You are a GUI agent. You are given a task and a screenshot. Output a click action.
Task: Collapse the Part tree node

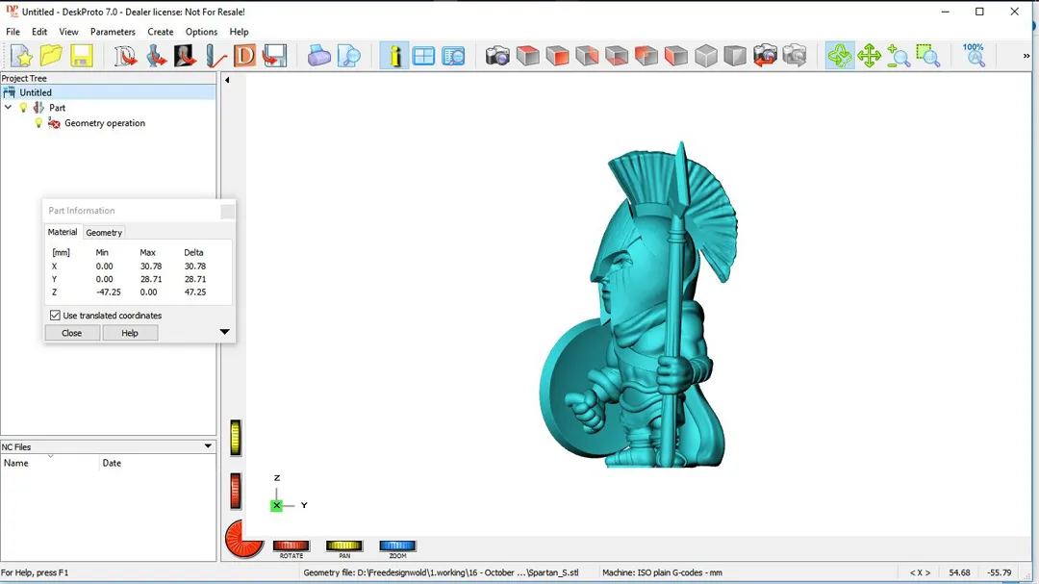(9, 108)
